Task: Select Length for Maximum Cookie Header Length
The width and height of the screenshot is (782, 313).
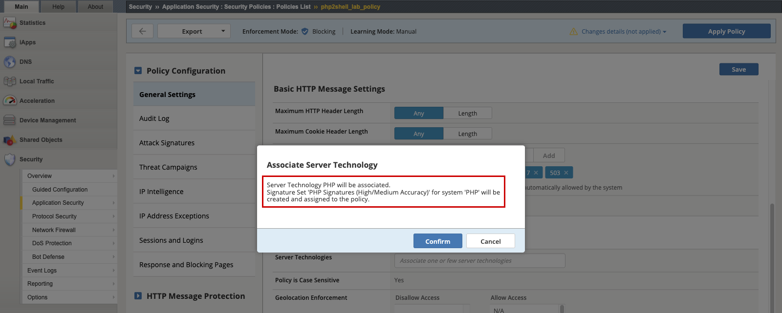Action: pos(468,134)
